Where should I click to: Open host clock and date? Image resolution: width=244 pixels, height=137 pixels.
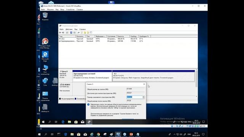(x=196, y=134)
